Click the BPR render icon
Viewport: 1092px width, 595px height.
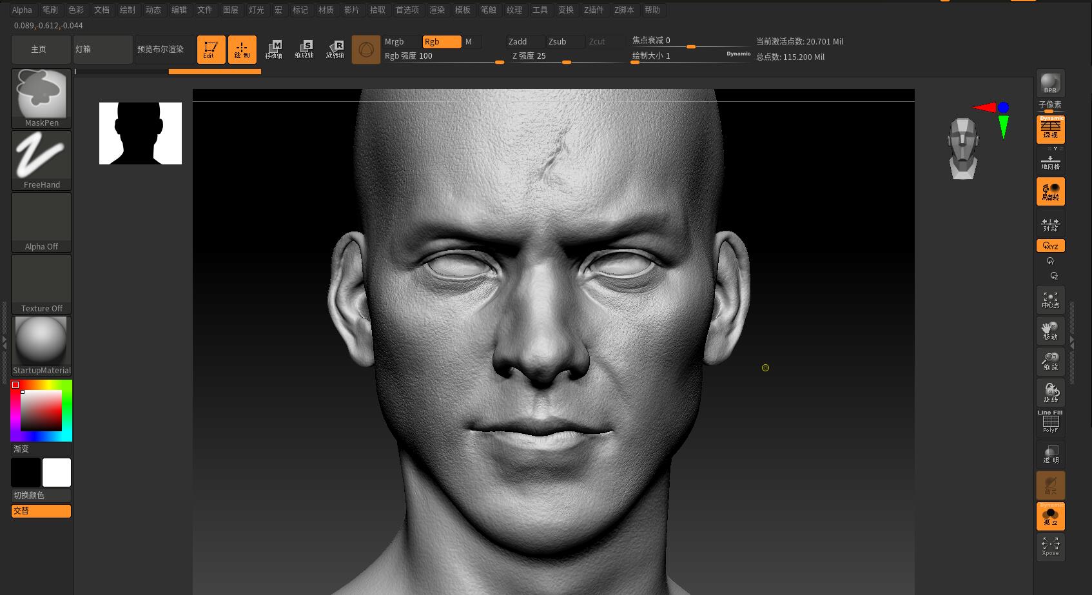point(1051,83)
